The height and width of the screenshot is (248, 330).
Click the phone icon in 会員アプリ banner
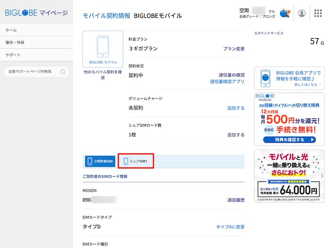(x=265, y=78)
